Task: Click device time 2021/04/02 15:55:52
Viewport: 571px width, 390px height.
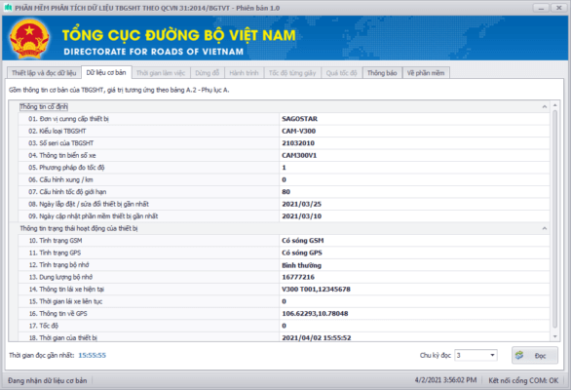Action: pos(317,338)
